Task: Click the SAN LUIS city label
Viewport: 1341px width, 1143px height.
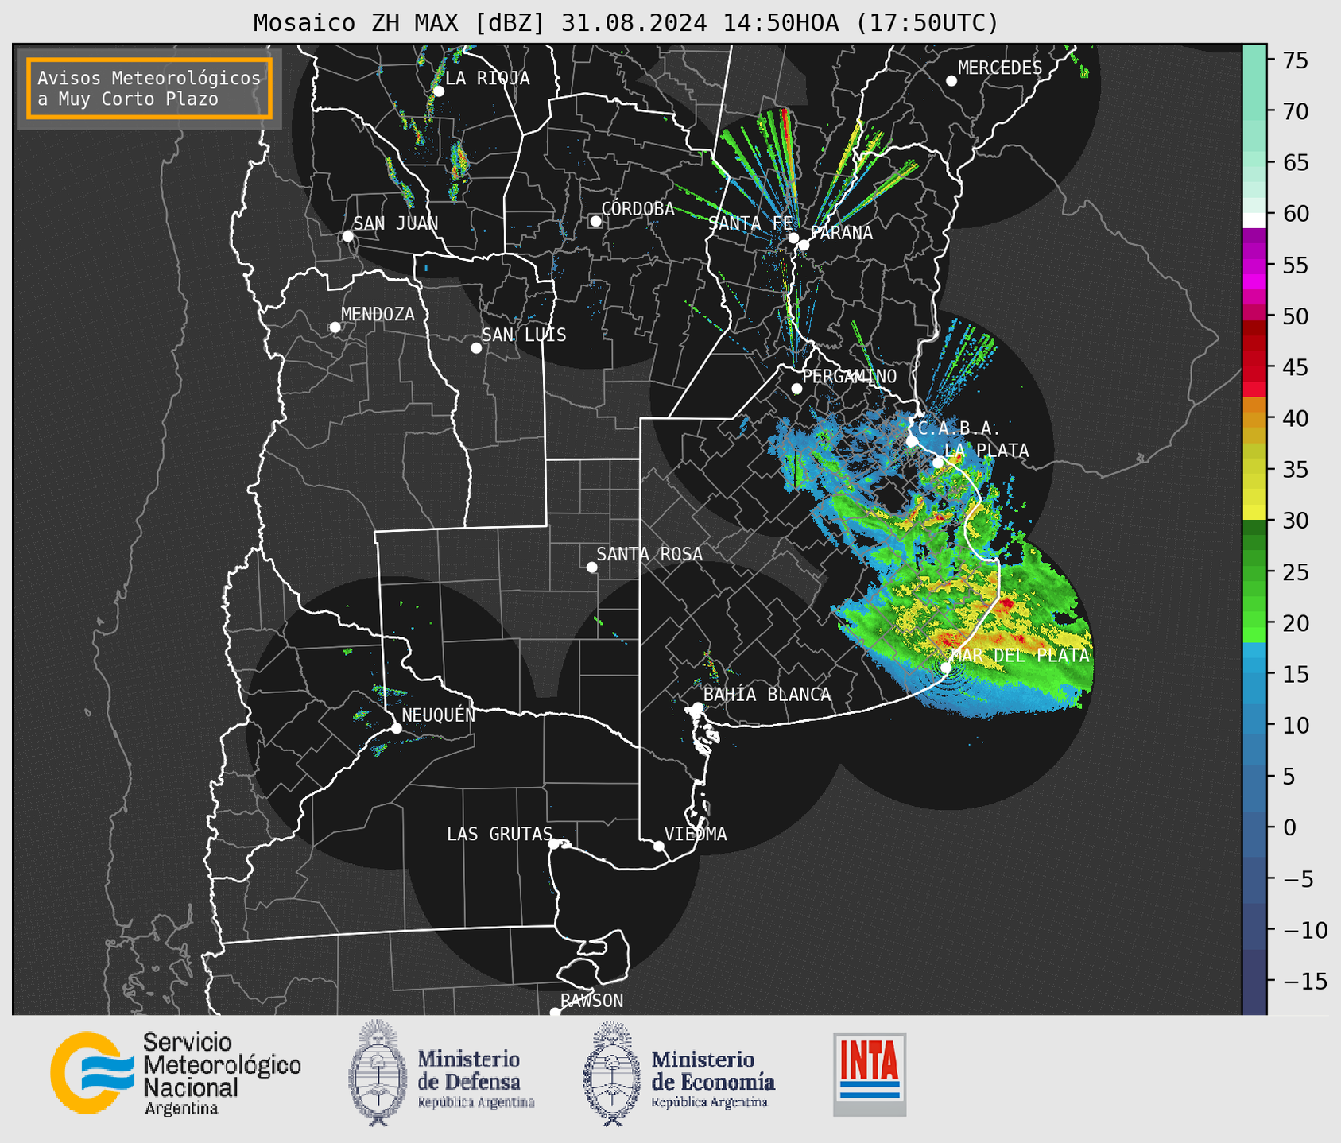Action: click(x=524, y=335)
